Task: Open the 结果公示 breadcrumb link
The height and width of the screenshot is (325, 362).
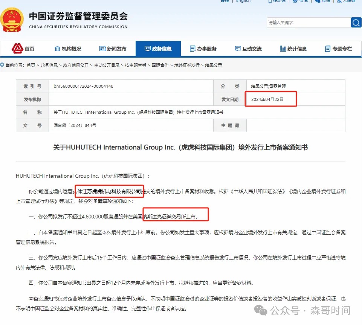Action: 214,65
